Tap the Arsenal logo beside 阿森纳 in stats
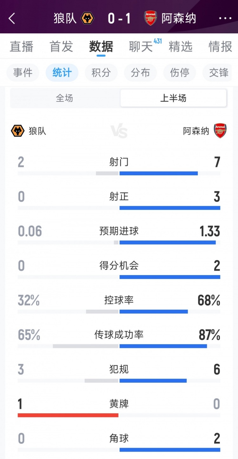The height and width of the screenshot is (459, 238). click(x=220, y=131)
